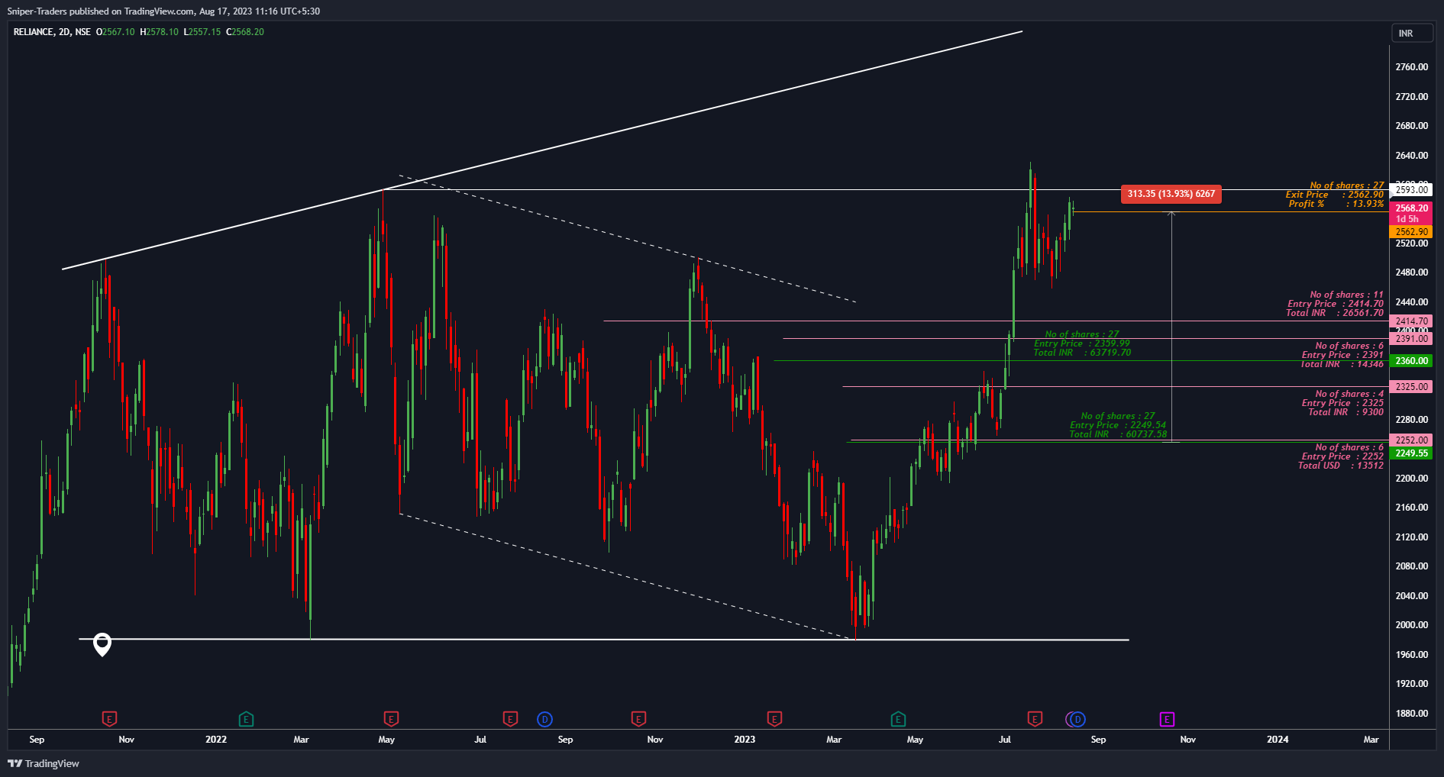Click the Entry Price : 2252 annotation
Viewport: 1444px width, 777px height.
(x=1342, y=456)
